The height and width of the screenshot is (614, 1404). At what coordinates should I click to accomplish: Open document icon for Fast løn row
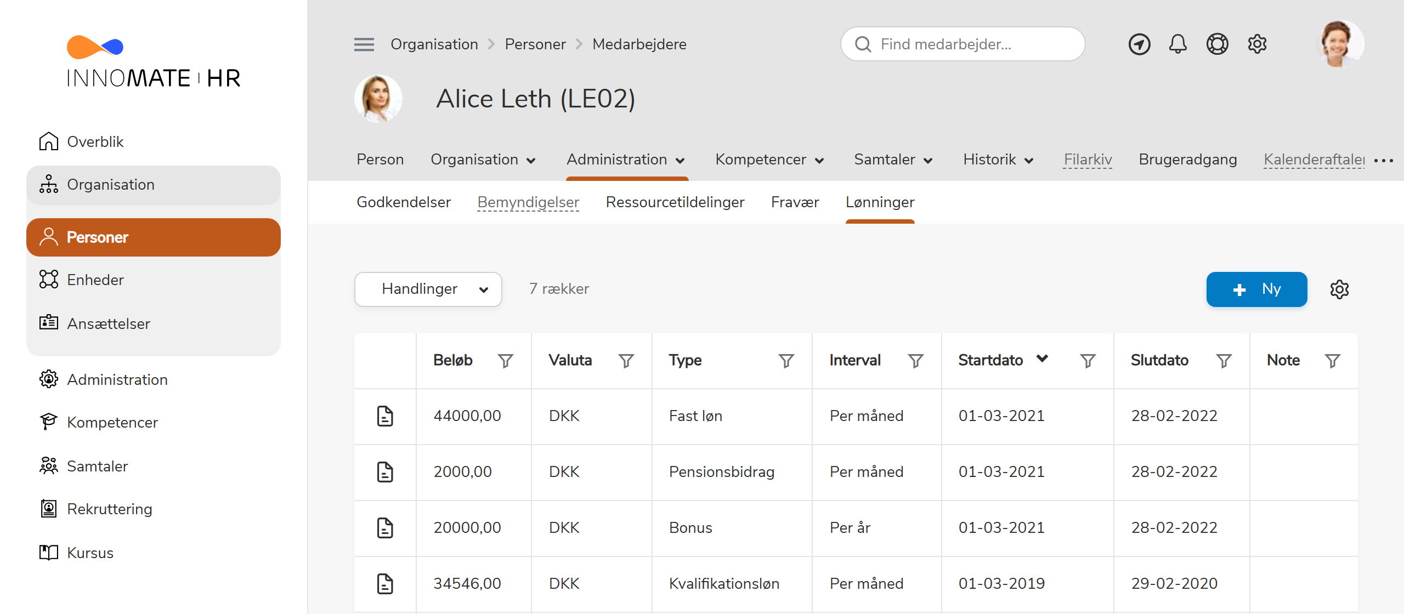click(385, 416)
